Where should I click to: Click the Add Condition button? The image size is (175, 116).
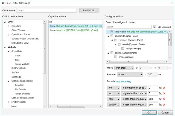click(x=89, y=10)
